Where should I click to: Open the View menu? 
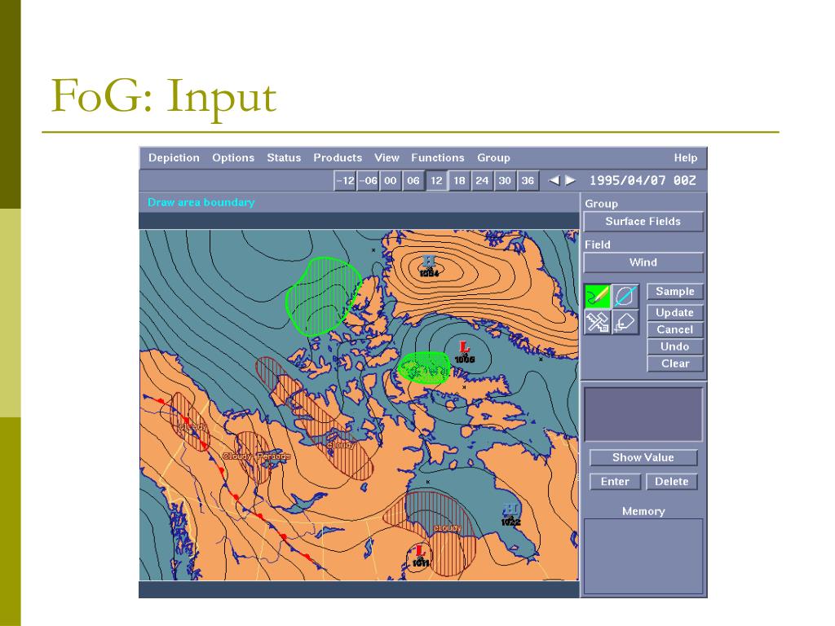(387, 157)
